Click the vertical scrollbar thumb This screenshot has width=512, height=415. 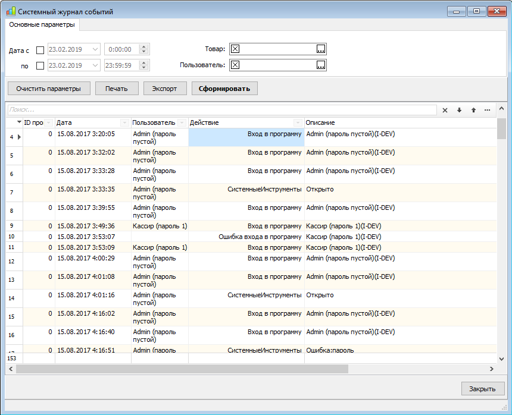click(501, 128)
